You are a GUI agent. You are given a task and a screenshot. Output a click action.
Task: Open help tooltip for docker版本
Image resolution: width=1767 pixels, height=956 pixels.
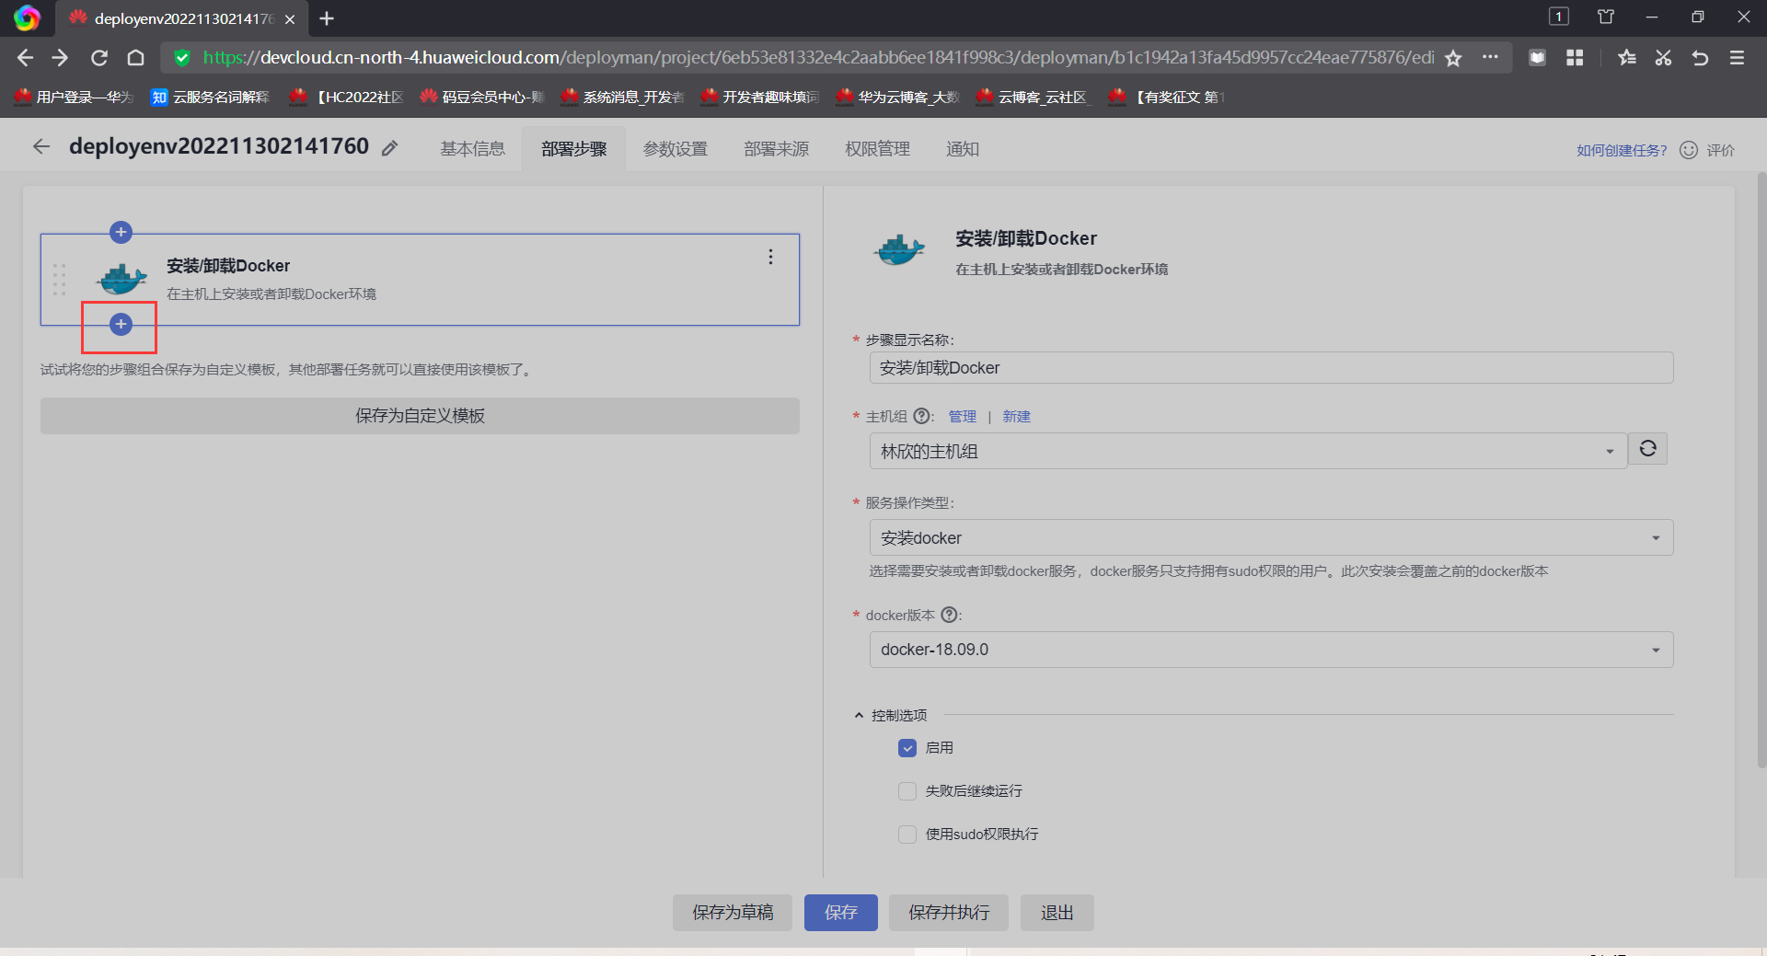(949, 615)
